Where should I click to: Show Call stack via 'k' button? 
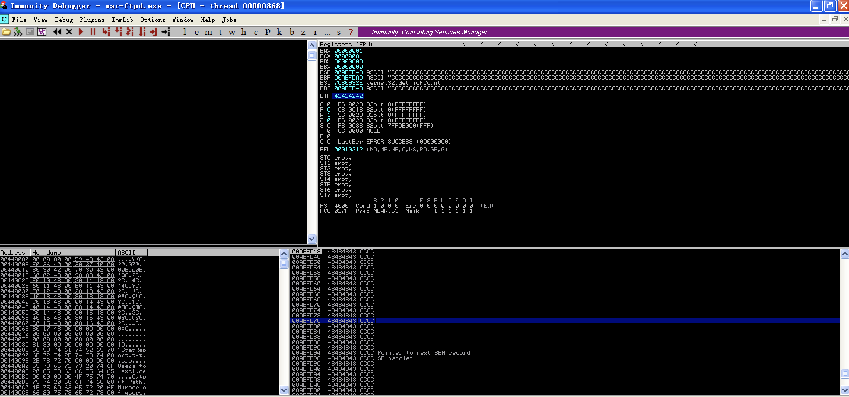click(279, 32)
